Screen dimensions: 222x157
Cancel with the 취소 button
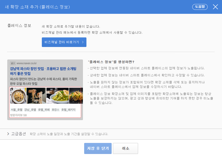click(125, 148)
